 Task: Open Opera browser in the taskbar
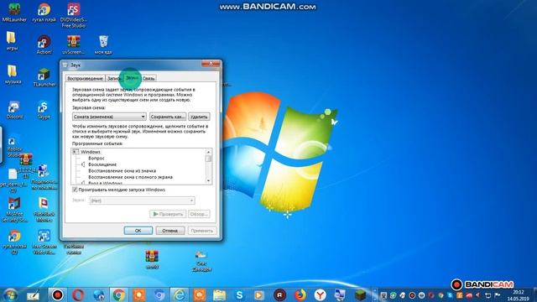click(78, 294)
